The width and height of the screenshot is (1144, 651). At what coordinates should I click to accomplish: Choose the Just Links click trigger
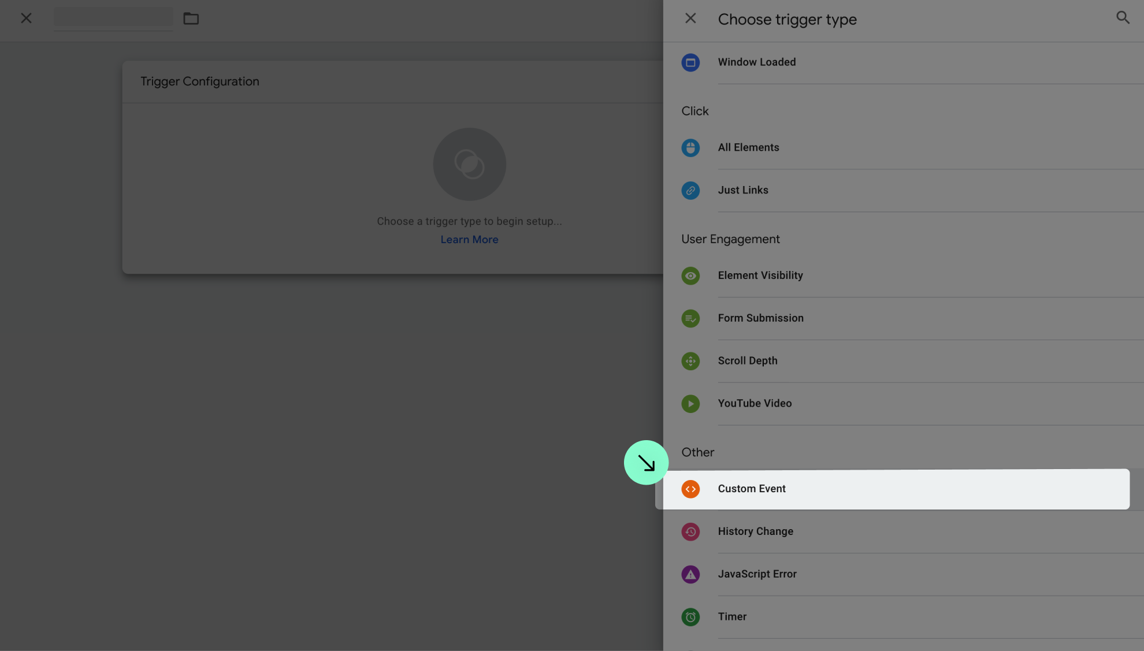tap(904, 191)
